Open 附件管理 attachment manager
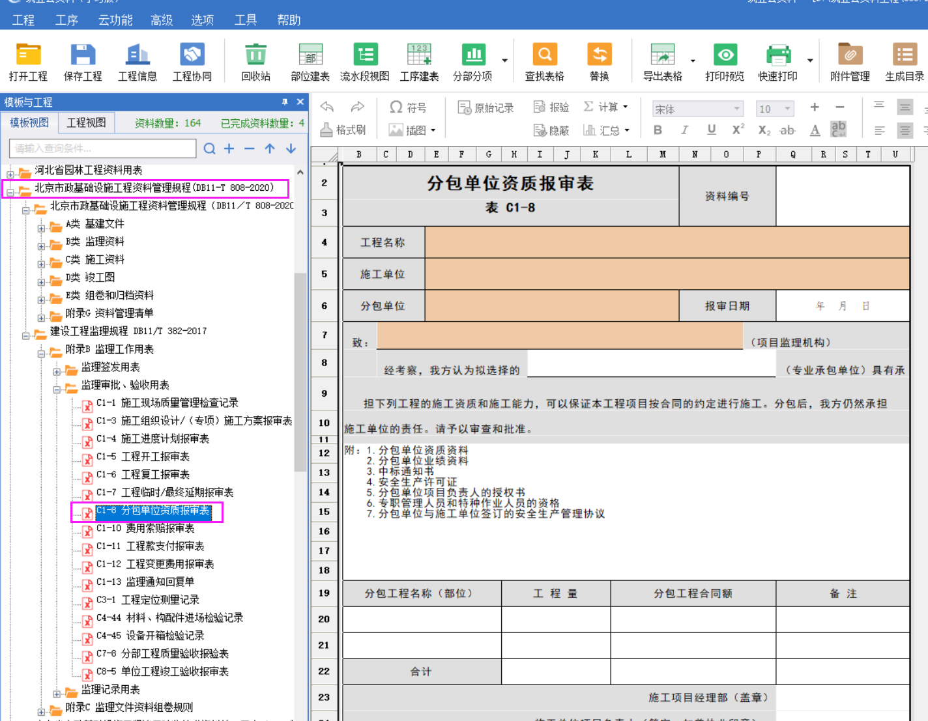This screenshot has height=721, width=928. point(850,63)
